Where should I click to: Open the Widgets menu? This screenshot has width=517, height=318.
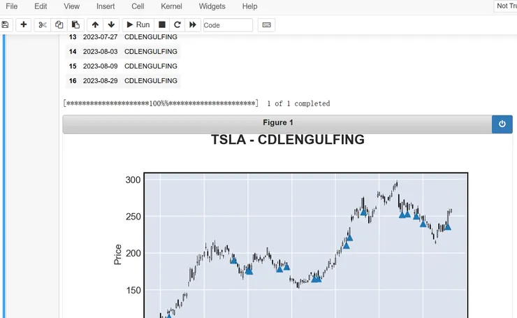point(212,6)
